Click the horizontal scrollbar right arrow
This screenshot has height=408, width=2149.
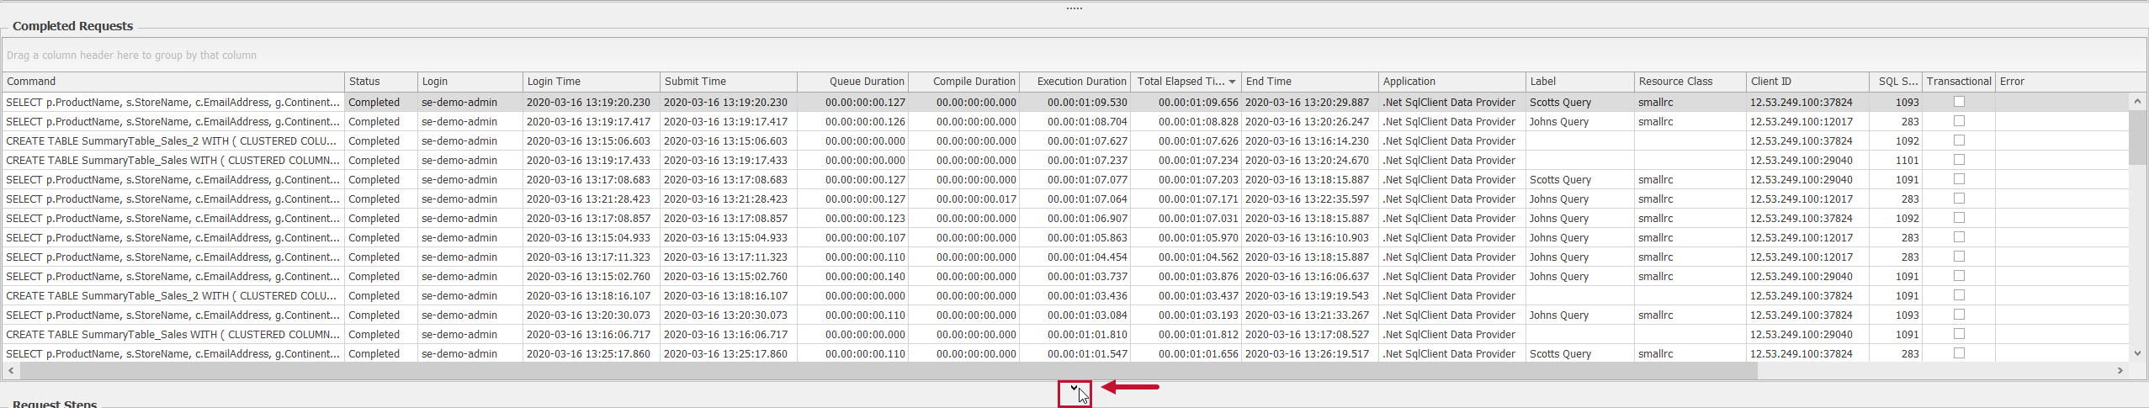click(2120, 370)
